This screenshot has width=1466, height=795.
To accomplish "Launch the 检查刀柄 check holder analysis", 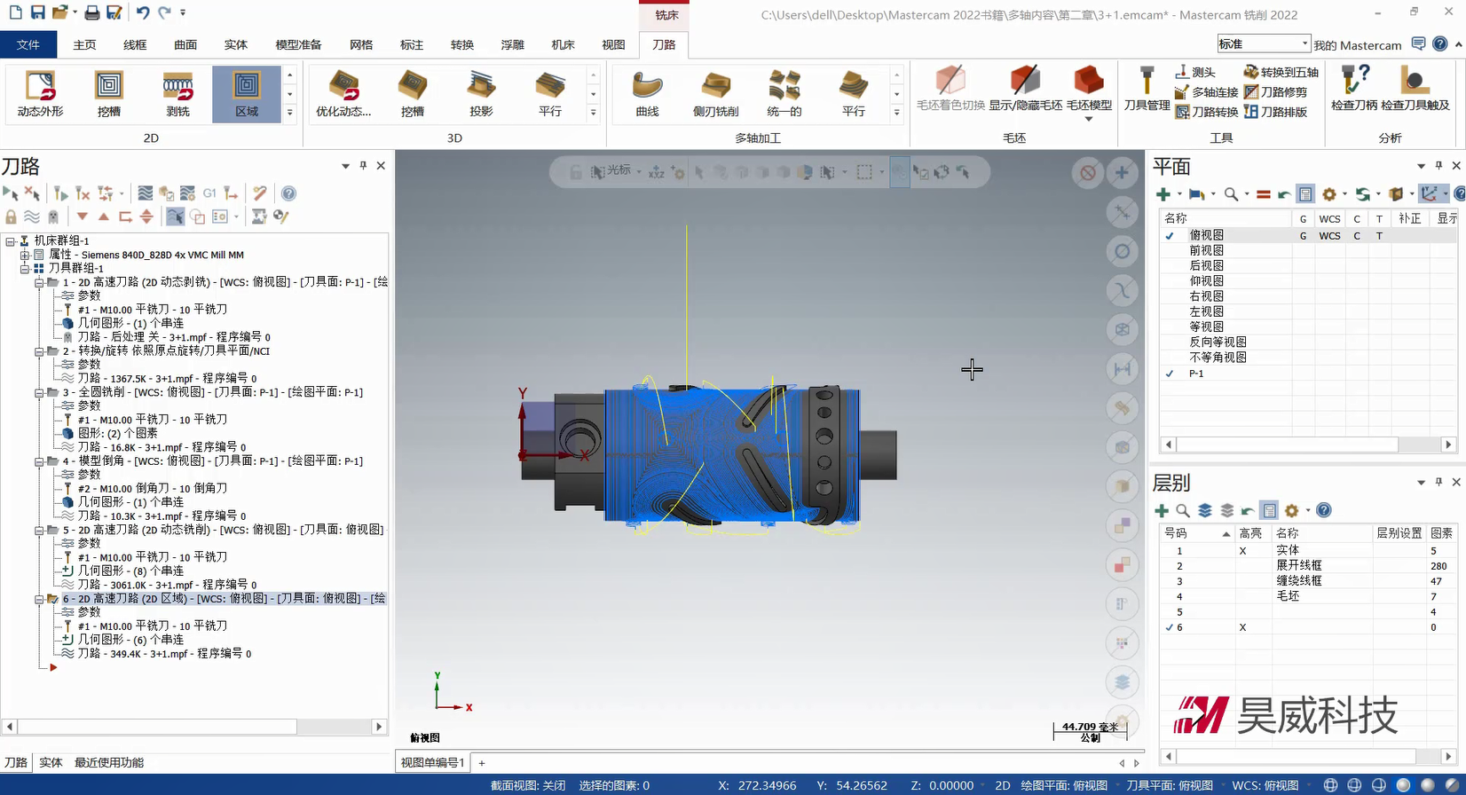I will tap(1354, 89).
